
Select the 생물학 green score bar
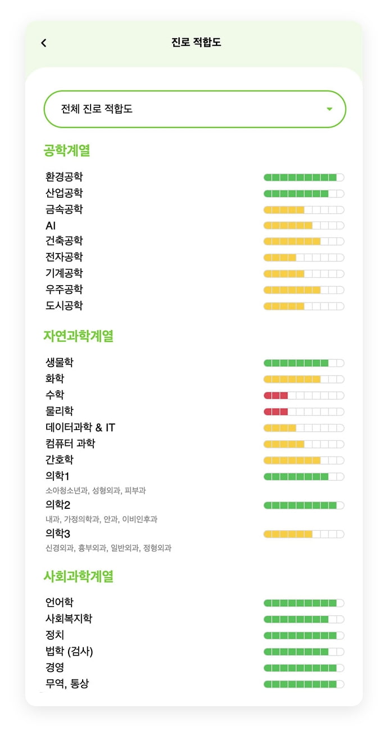[303, 363]
